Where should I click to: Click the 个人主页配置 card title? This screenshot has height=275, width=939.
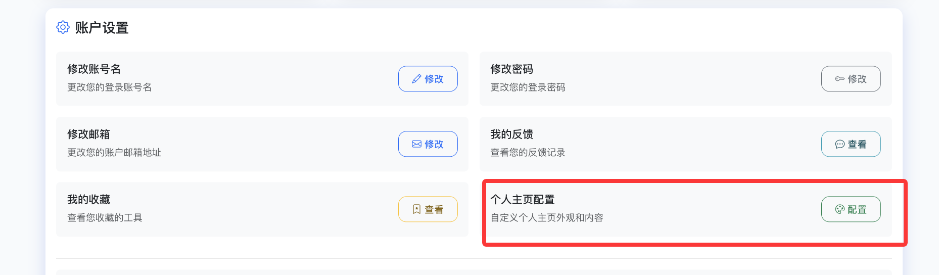tap(522, 200)
